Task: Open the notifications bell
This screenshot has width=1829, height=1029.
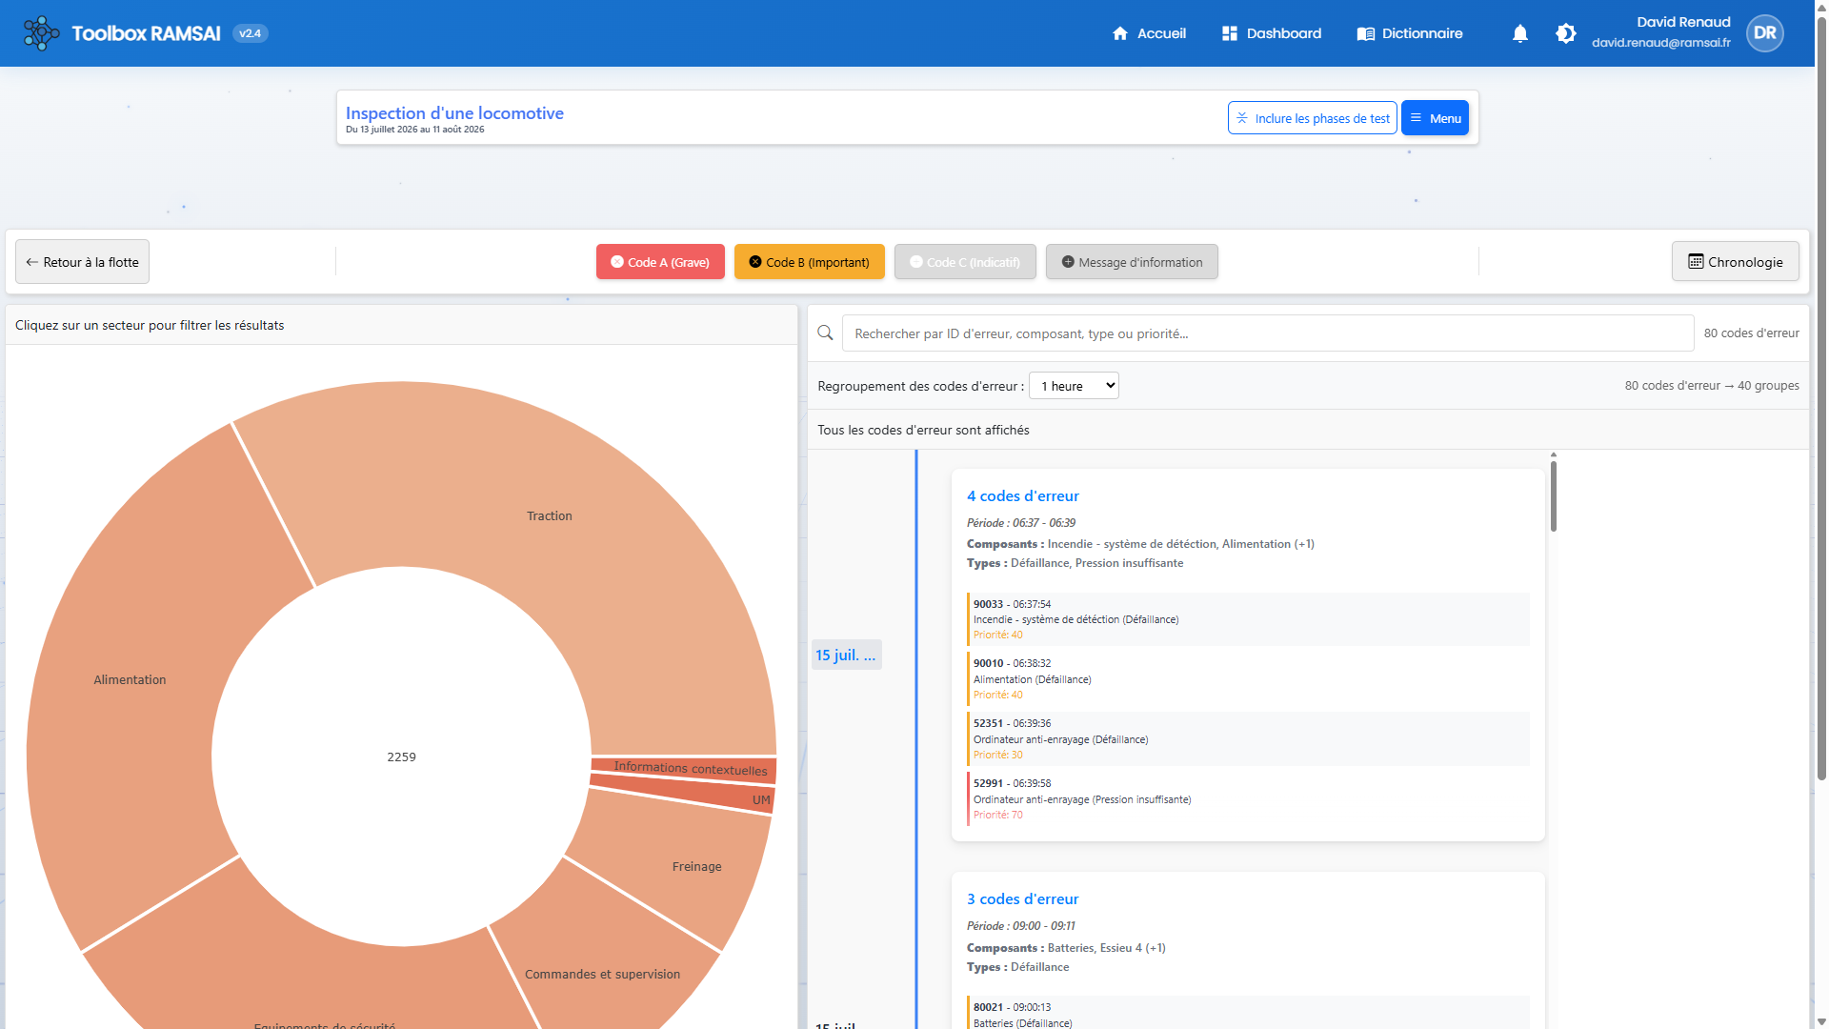Action: click(1520, 33)
